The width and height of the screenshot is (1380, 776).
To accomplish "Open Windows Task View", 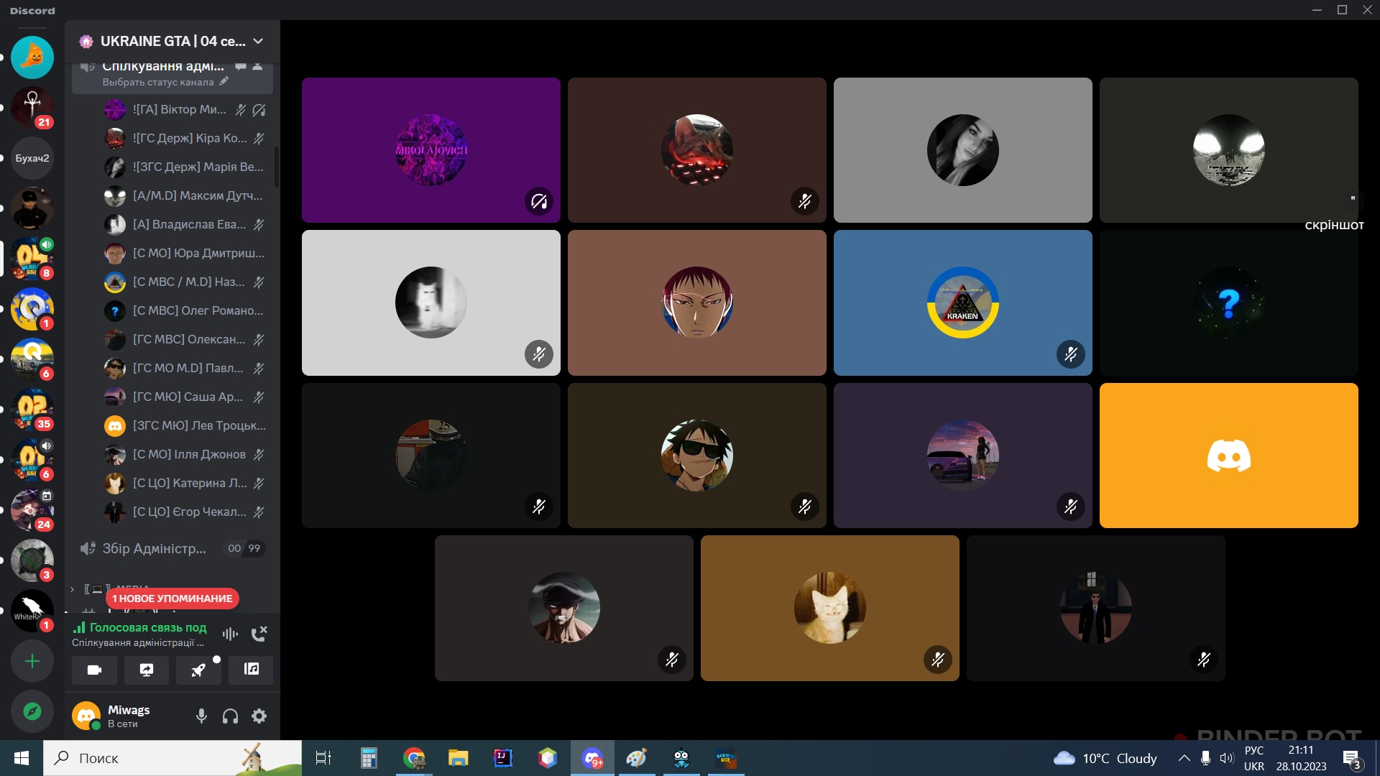I will 323,758.
